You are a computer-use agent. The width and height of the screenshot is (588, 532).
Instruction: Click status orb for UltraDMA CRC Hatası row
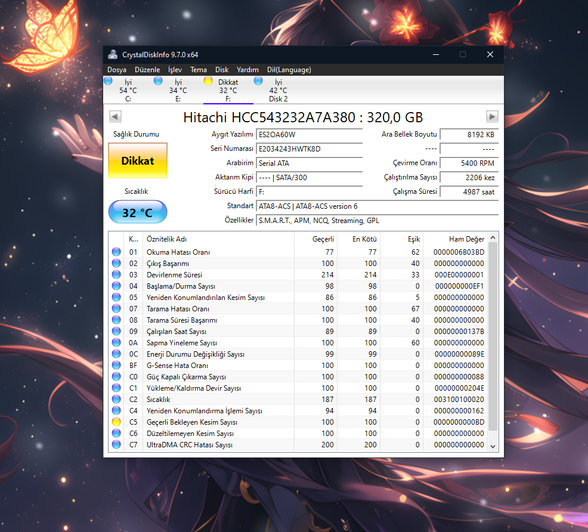click(x=116, y=445)
